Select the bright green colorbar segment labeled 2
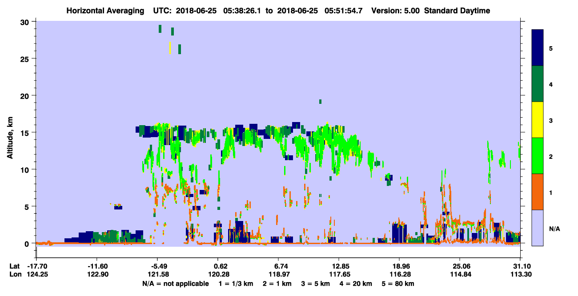This screenshot has width=578, height=296. [538, 156]
